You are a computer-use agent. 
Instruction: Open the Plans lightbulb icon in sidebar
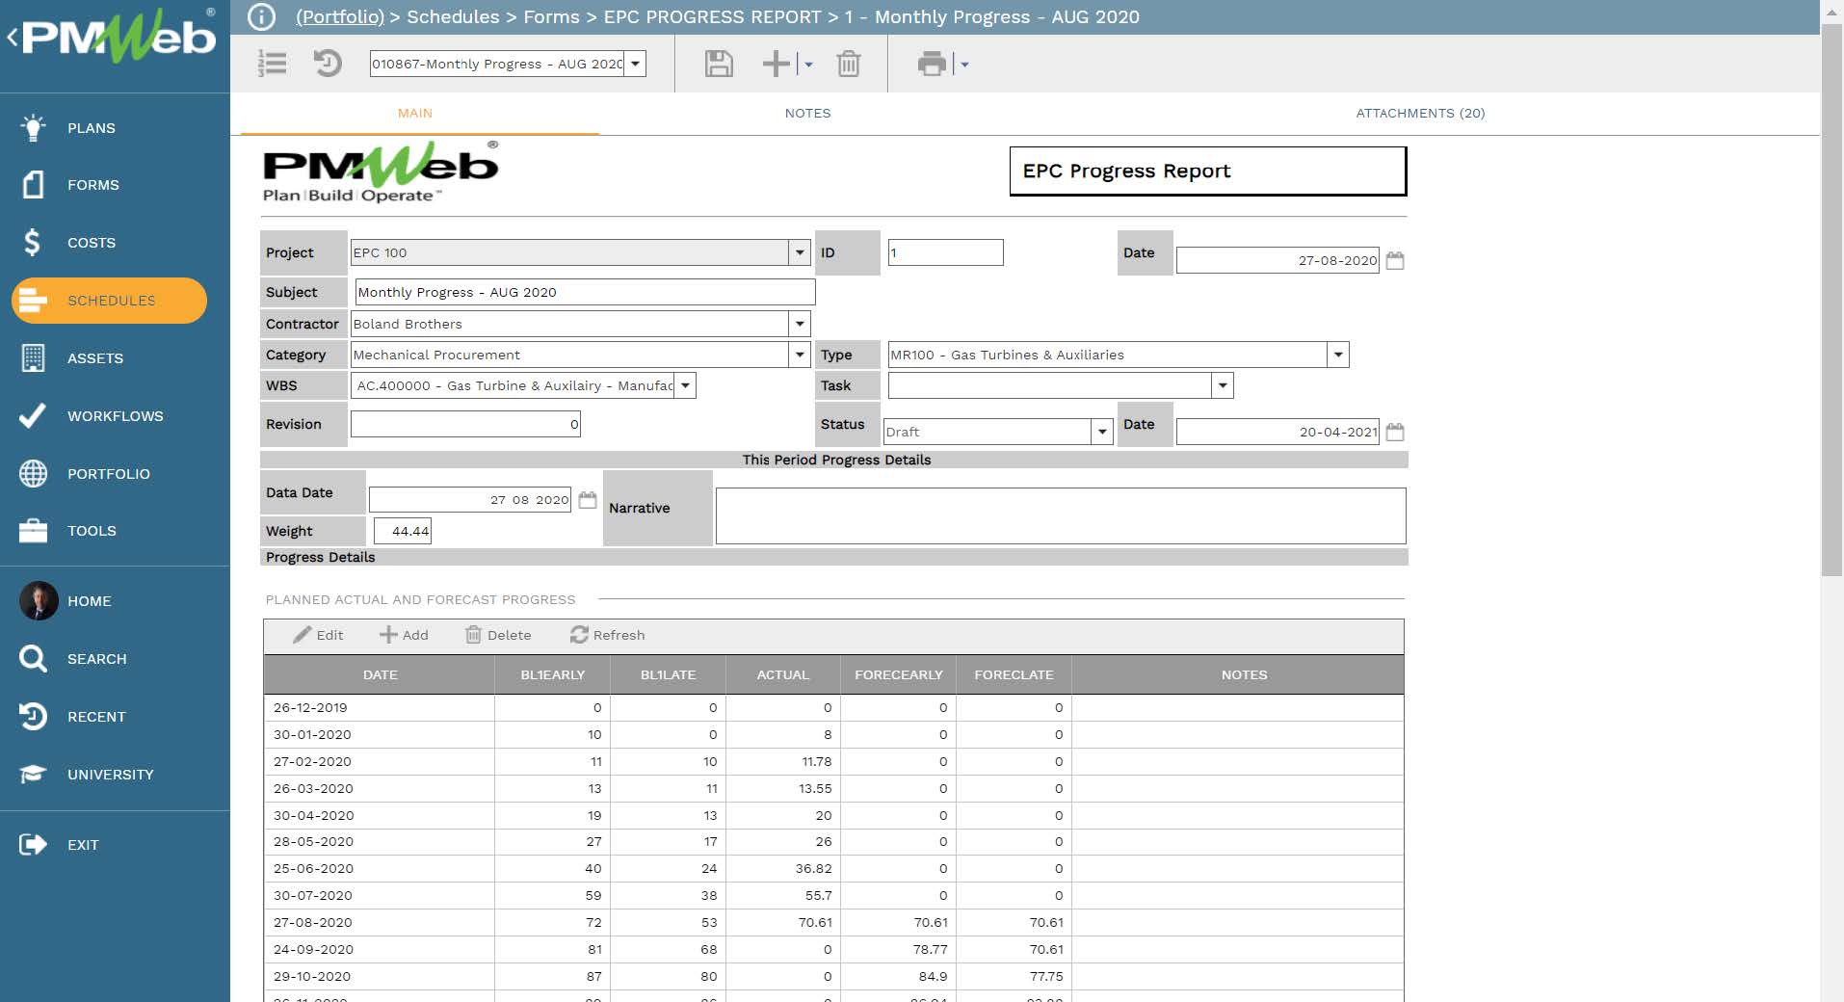pos(33,127)
